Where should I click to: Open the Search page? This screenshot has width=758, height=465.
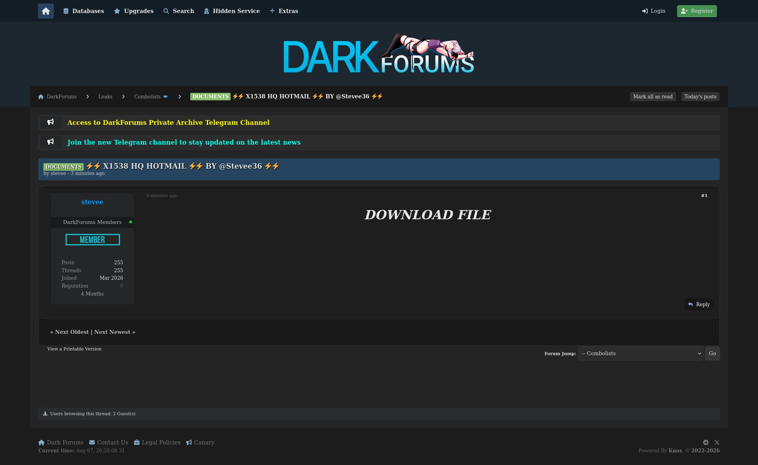pos(179,11)
